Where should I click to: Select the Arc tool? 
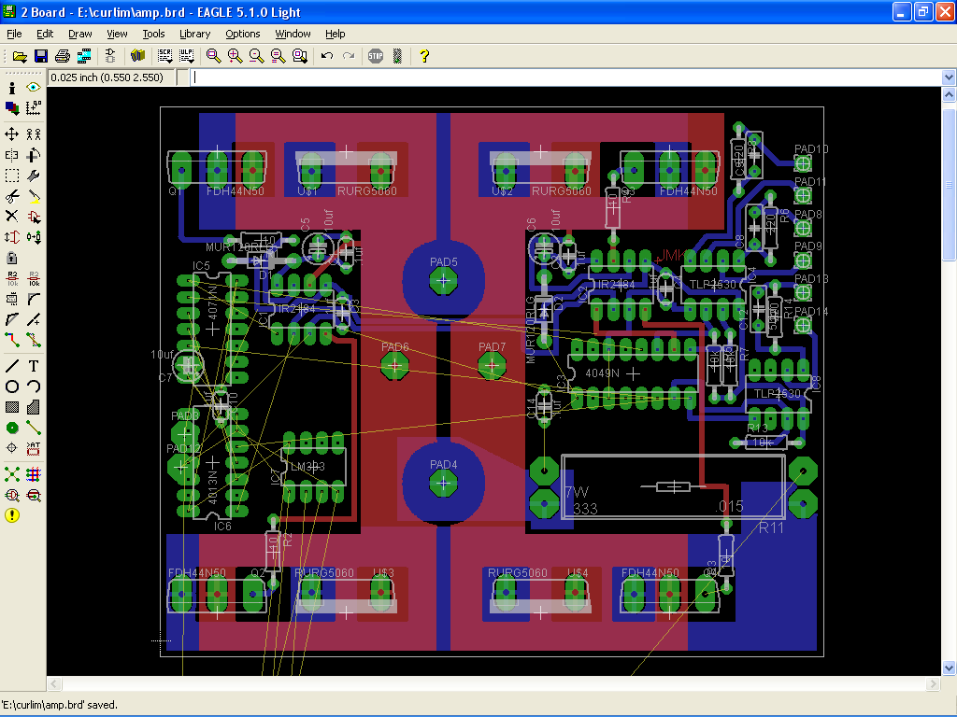[34, 387]
